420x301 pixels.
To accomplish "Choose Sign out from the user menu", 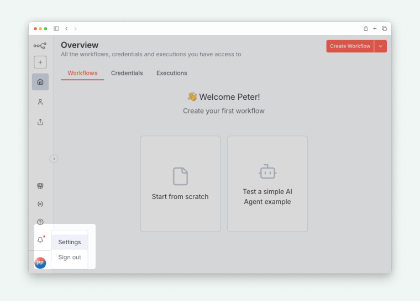I will (70, 257).
